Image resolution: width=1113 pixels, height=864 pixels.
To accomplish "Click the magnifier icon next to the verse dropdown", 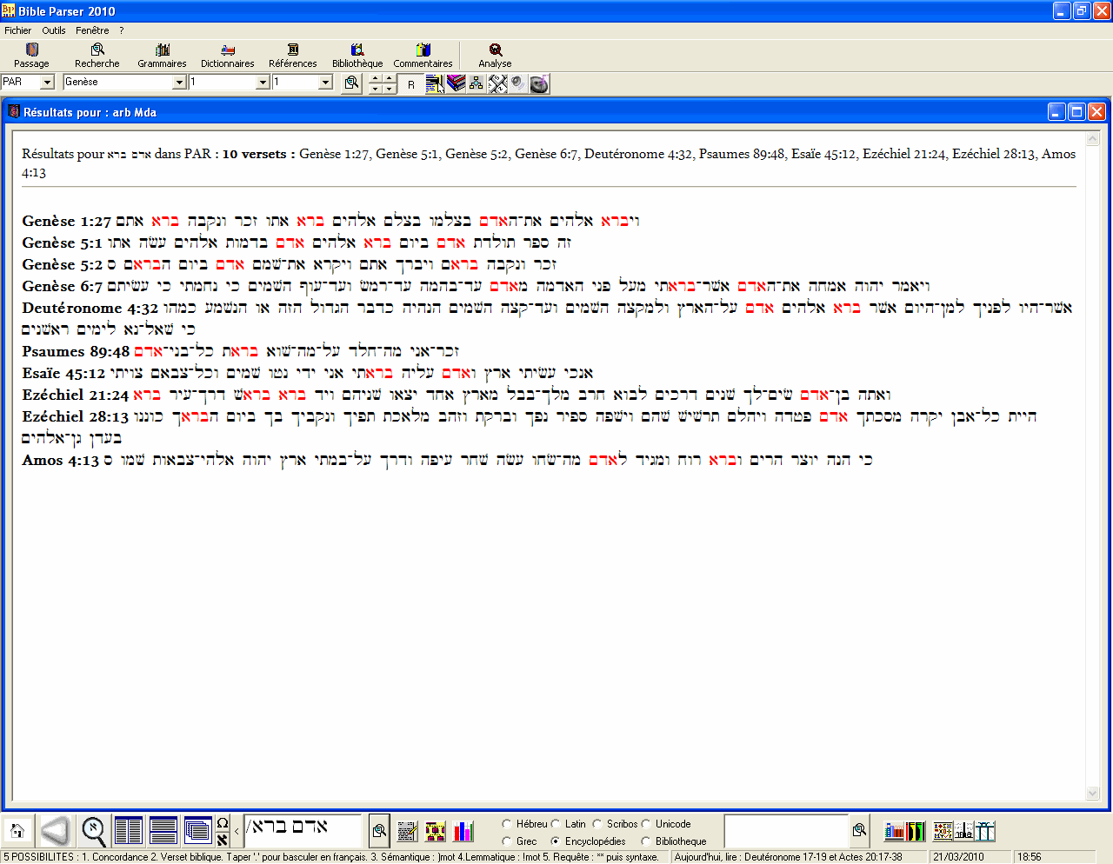I will (351, 83).
